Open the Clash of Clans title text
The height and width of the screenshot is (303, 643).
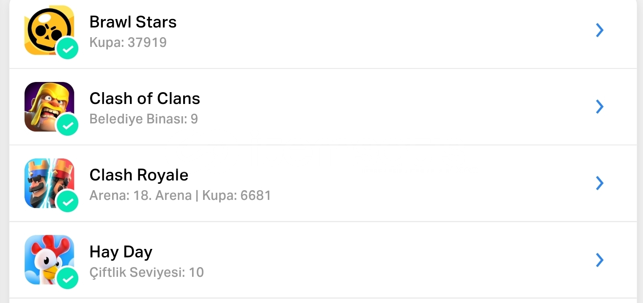[145, 98]
